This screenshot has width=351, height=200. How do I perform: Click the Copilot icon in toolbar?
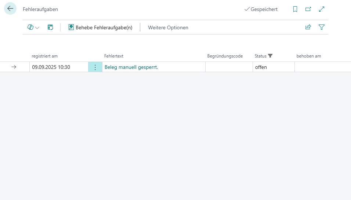30,27
